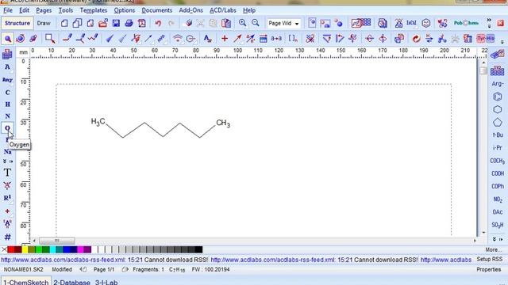This screenshot has width=508, height=285.
Task: Pick the Up Stereo wedge bond tool
Action: tap(110, 39)
